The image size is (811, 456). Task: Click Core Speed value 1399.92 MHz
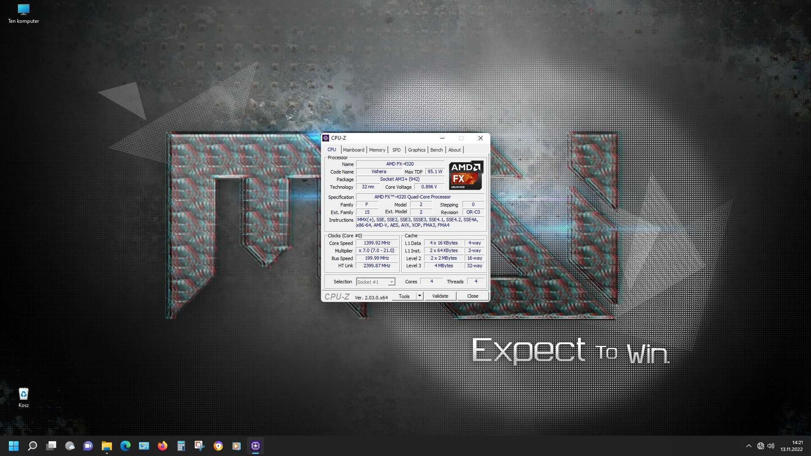coord(377,243)
